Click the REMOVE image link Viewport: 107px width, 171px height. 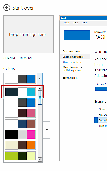[x=26, y=58]
